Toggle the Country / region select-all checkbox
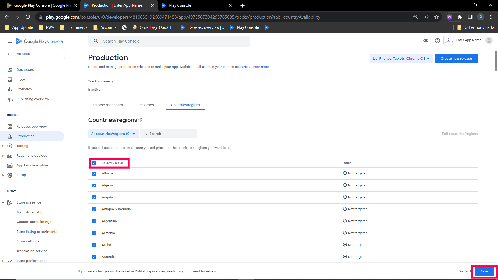Screen dimensions: 498x280 point(94,163)
